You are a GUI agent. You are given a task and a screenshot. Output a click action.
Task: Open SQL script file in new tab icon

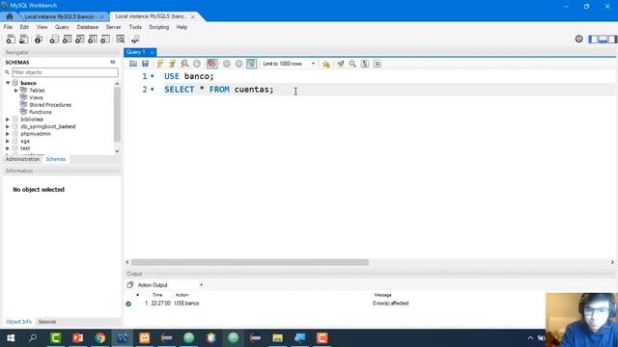[x=23, y=39]
